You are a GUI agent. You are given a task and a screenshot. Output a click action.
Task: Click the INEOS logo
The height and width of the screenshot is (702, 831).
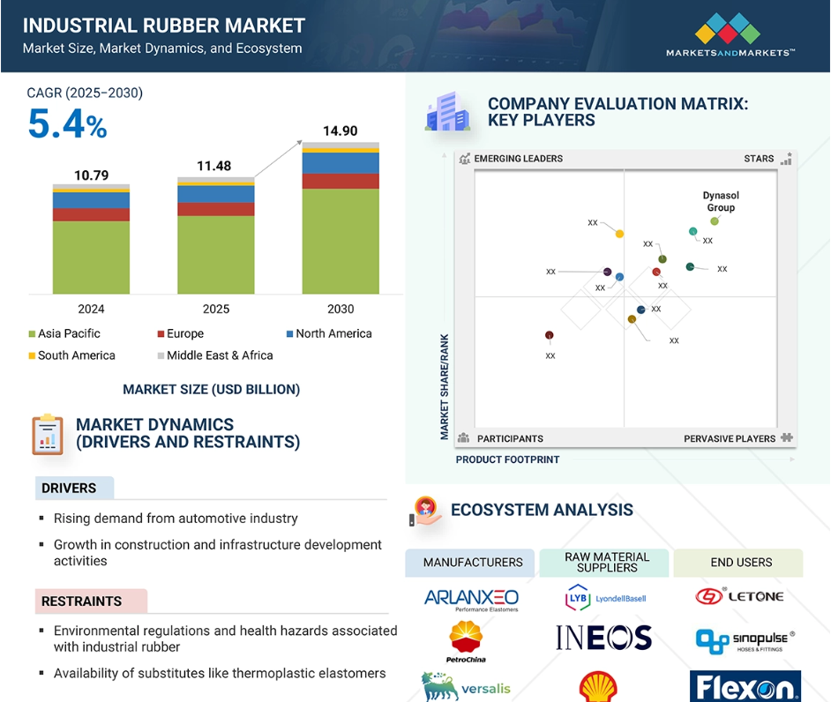coord(603,638)
